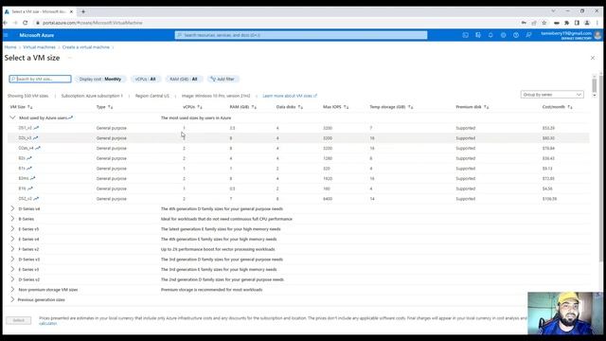Open the help question mark icon
606x341 pixels.
(x=516, y=35)
